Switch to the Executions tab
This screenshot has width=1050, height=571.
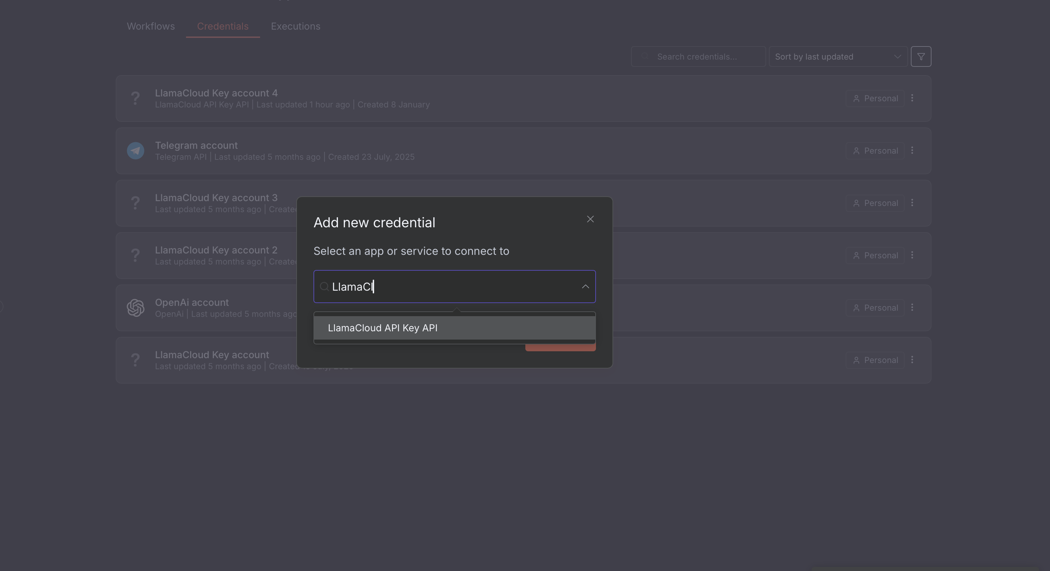pos(295,27)
